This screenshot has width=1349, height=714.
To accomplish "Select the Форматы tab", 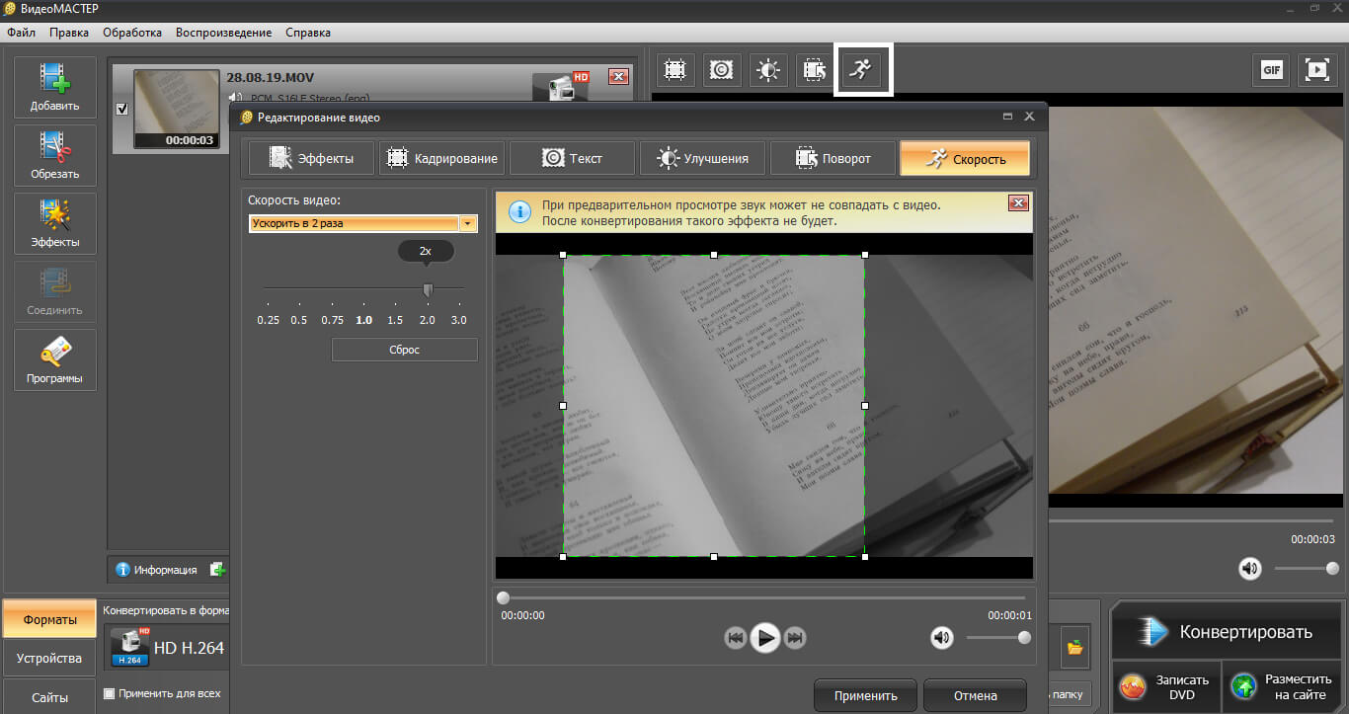I will coord(49,619).
